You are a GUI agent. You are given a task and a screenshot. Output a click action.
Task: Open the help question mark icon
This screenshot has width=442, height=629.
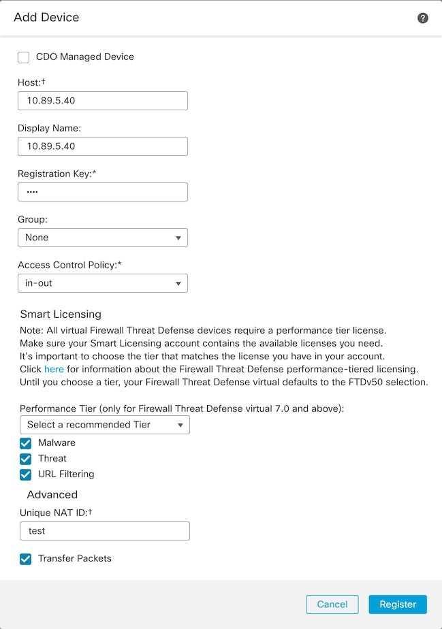pyautogui.click(x=423, y=18)
